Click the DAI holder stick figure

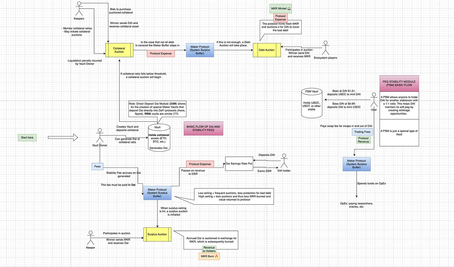pos(284,161)
